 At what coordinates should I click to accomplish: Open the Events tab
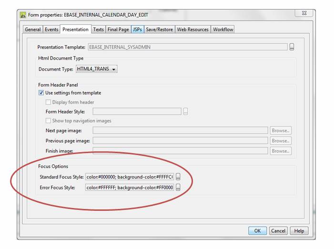pos(51,30)
